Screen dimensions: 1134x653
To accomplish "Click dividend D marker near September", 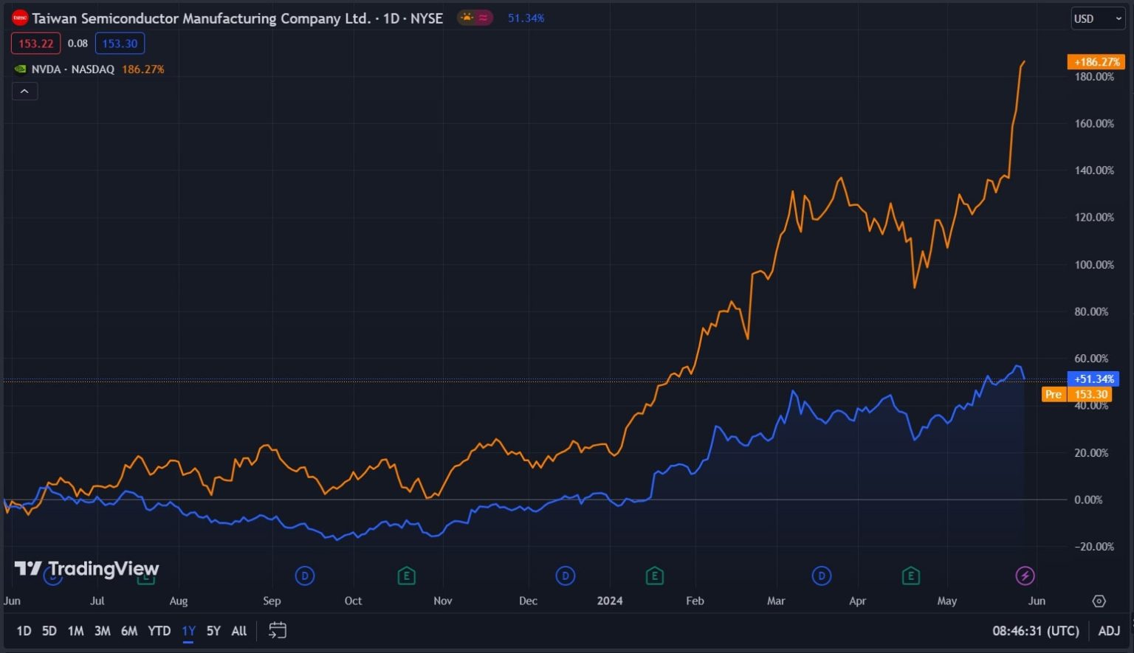I will click(x=305, y=576).
